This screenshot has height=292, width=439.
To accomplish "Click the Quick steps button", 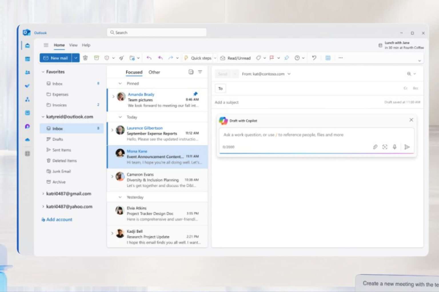I will pos(198,58).
